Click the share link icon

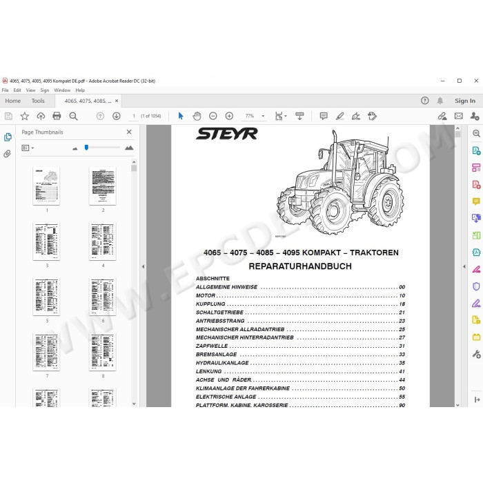click(x=442, y=116)
